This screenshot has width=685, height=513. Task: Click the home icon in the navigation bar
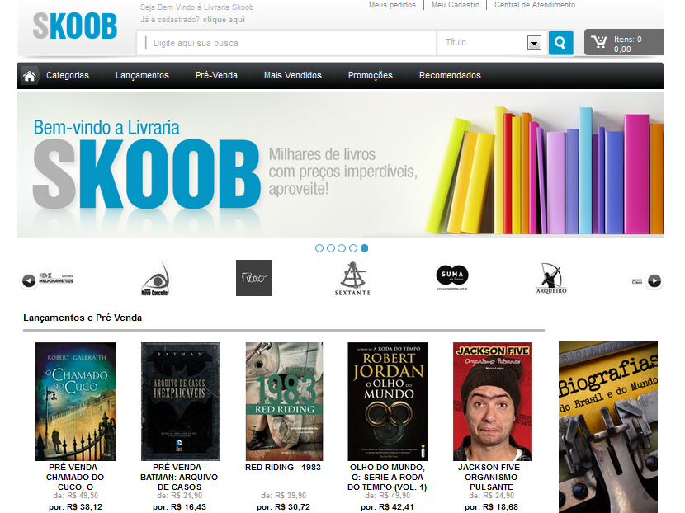tap(30, 75)
